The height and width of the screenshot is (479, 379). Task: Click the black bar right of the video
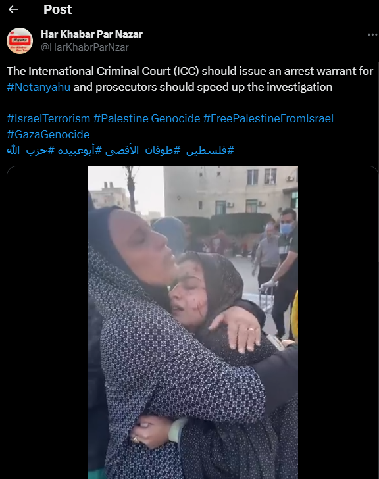(x=338, y=322)
